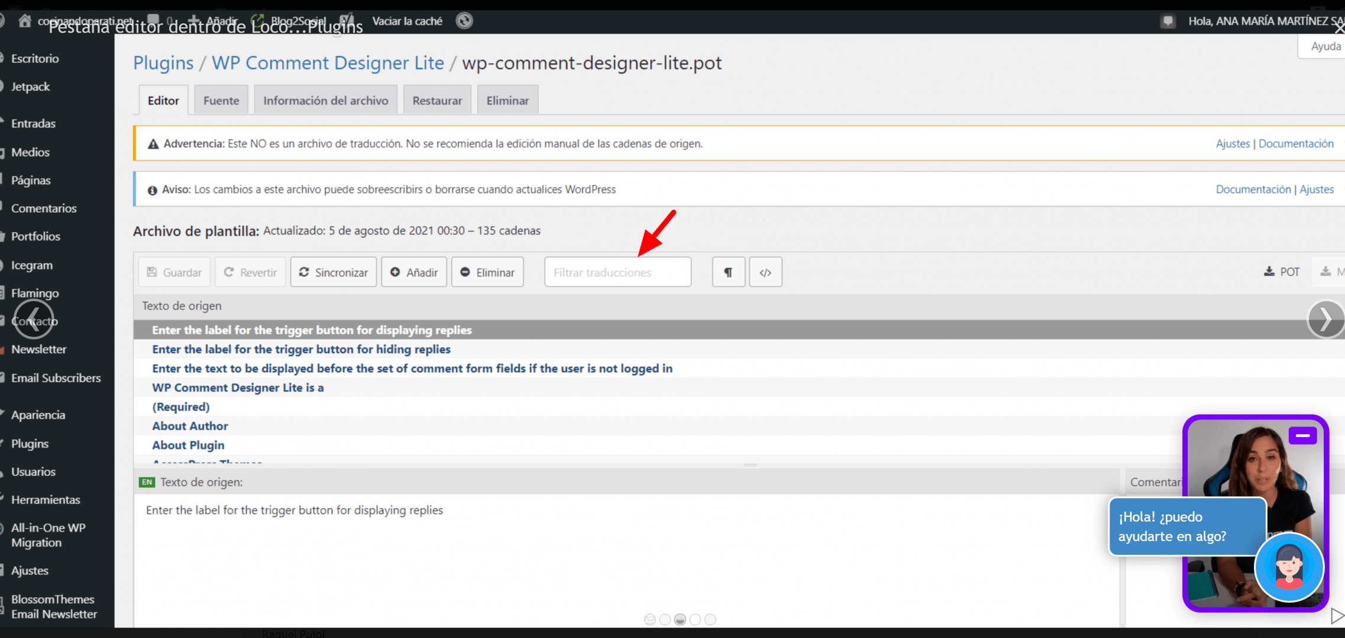Switch to the Editor tab
Screen dimensions: 1345x638
pos(163,100)
